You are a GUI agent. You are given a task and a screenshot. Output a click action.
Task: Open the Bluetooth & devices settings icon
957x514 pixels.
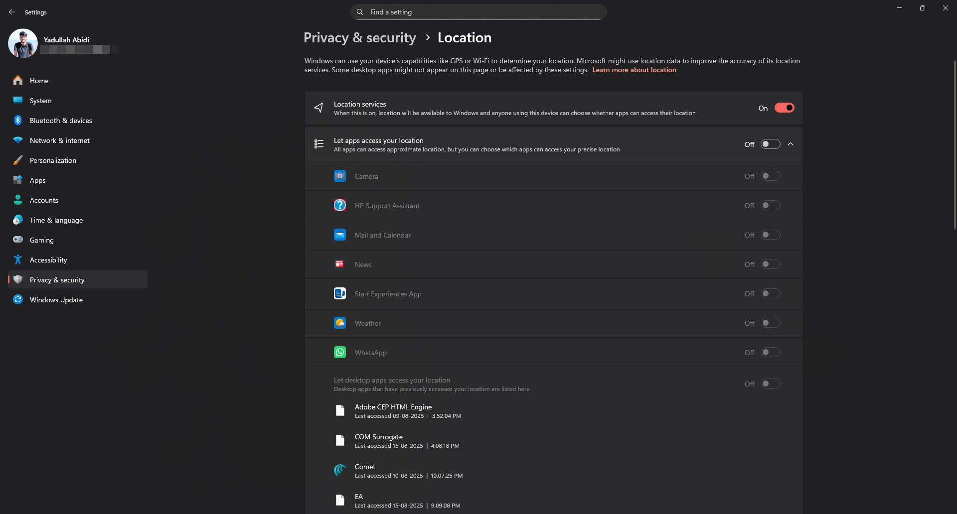point(18,121)
